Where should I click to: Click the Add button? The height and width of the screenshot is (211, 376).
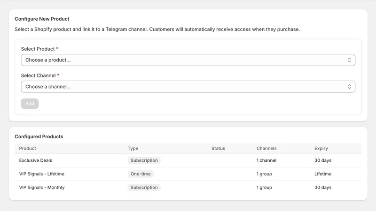pos(30,104)
